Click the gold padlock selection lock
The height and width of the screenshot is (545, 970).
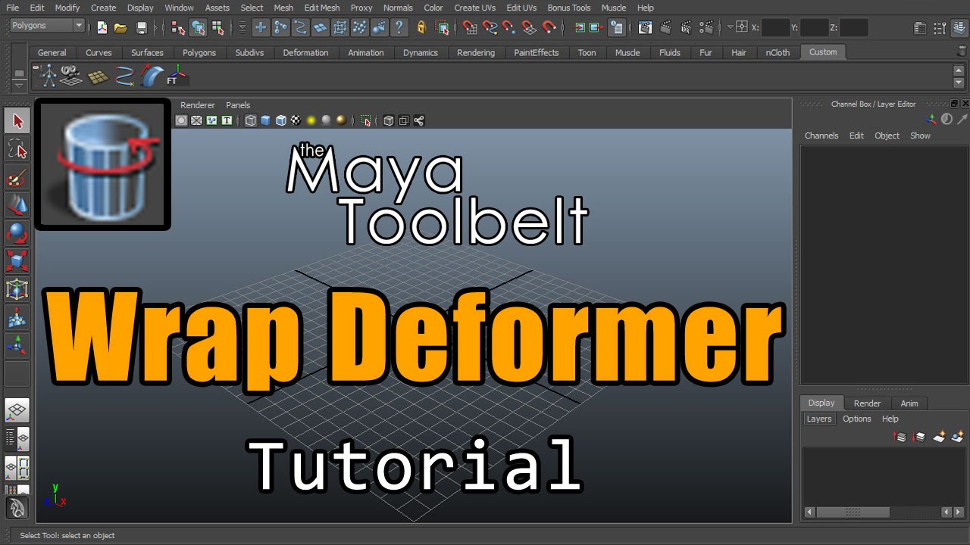tap(421, 28)
